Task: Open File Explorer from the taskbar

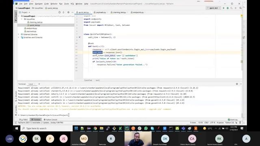Action: [102, 128]
